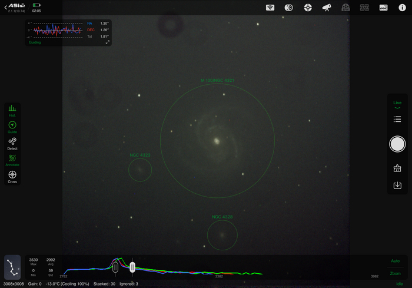412x288 pixels.
Task: Click Auto histogram stretch button
Action: [395, 260]
